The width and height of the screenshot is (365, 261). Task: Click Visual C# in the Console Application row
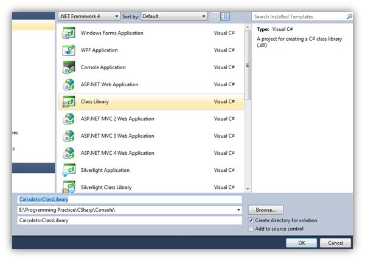click(224, 67)
